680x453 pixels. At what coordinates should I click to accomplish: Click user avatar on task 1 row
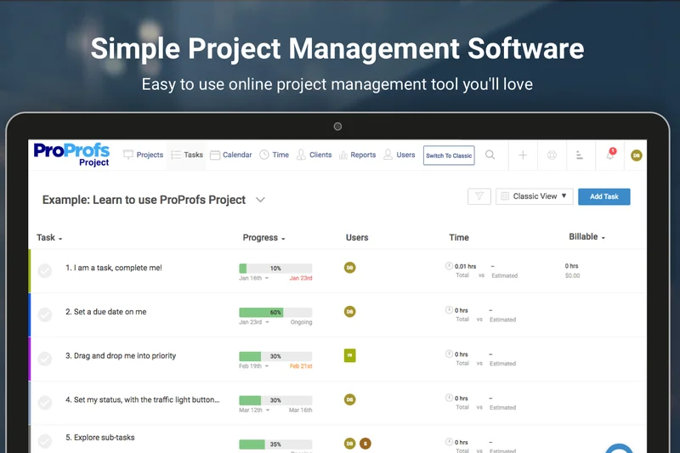tap(350, 268)
